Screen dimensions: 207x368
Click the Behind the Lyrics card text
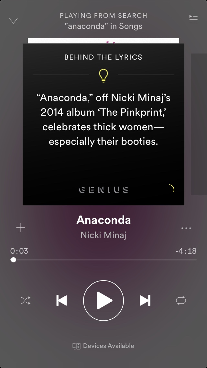coord(103,120)
